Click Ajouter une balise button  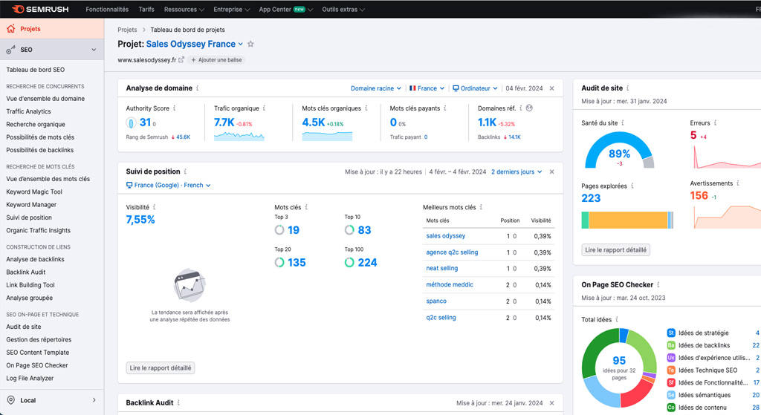[216, 59]
